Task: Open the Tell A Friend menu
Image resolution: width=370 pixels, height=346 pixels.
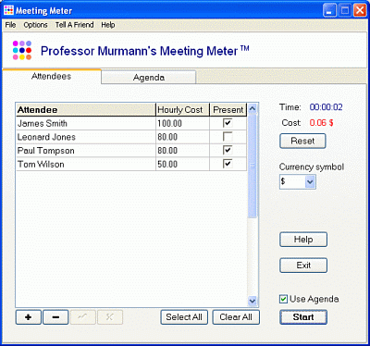Action: click(x=74, y=25)
